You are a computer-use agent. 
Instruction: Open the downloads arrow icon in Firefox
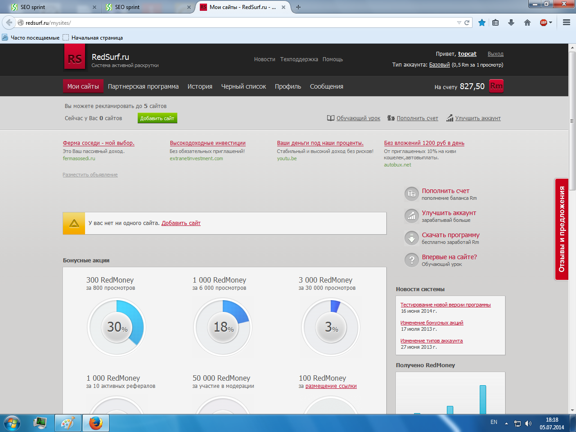[511, 22]
